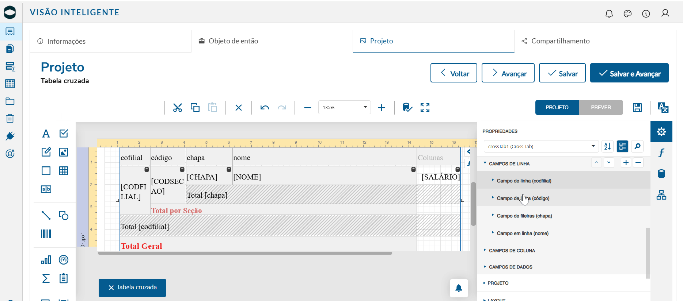Open the Objeto de então tab
The height and width of the screenshot is (301, 683).
click(x=272, y=41)
